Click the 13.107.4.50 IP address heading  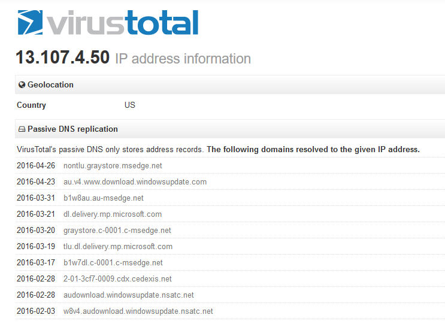tap(62, 58)
